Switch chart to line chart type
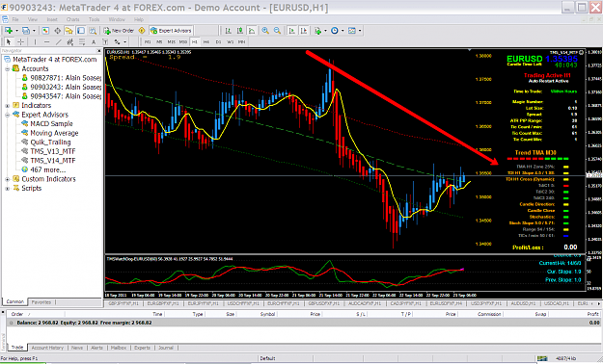 [x=252, y=31]
